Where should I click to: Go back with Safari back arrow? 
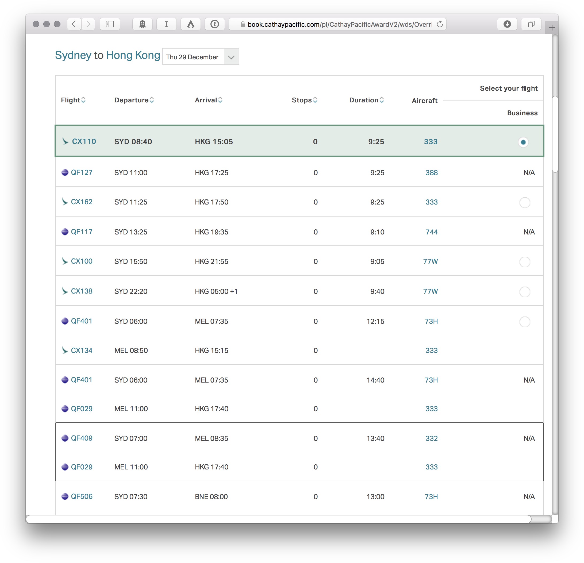74,24
